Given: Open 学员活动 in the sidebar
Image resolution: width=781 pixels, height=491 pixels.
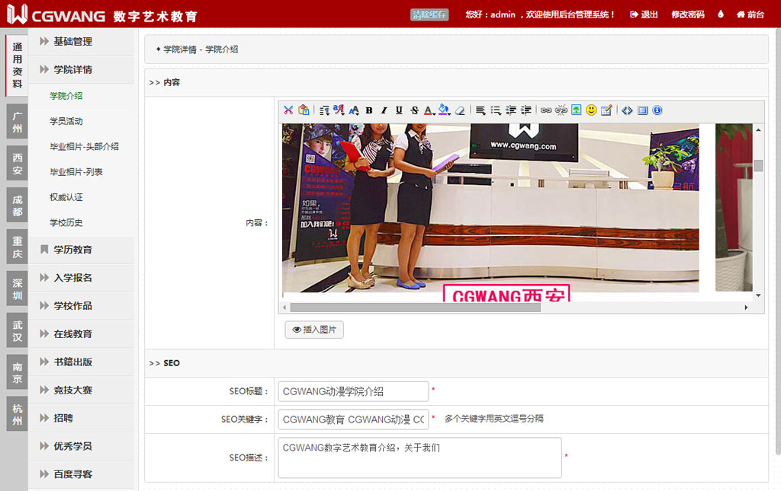Looking at the screenshot, I should (x=66, y=121).
